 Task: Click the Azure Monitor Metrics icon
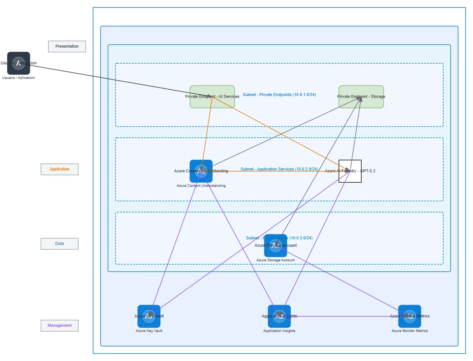pos(410,316)
